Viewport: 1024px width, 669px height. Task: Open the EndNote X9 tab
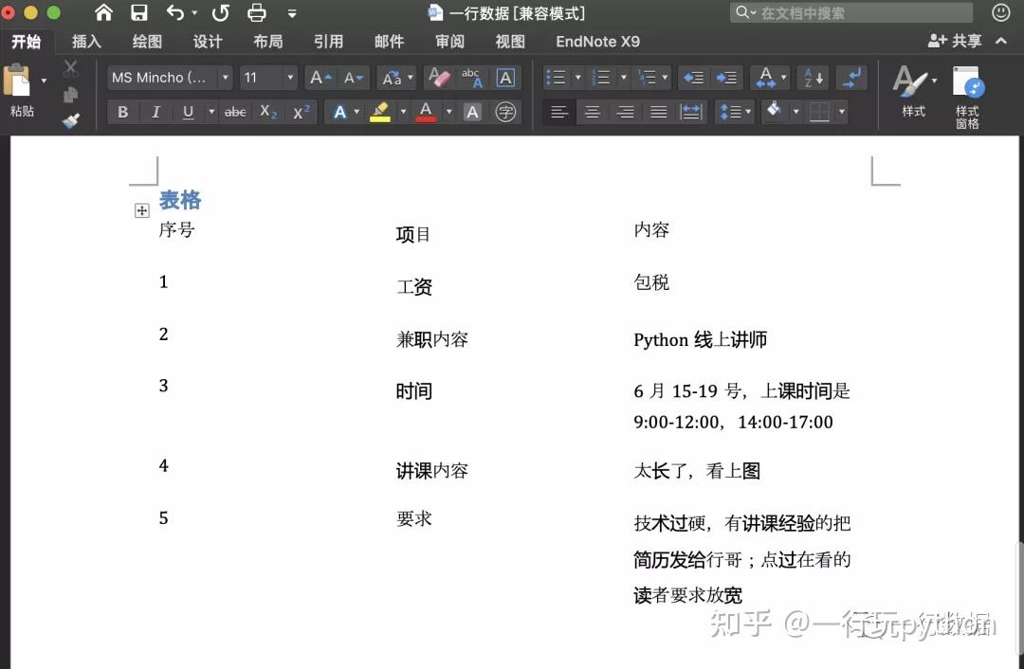596,41
